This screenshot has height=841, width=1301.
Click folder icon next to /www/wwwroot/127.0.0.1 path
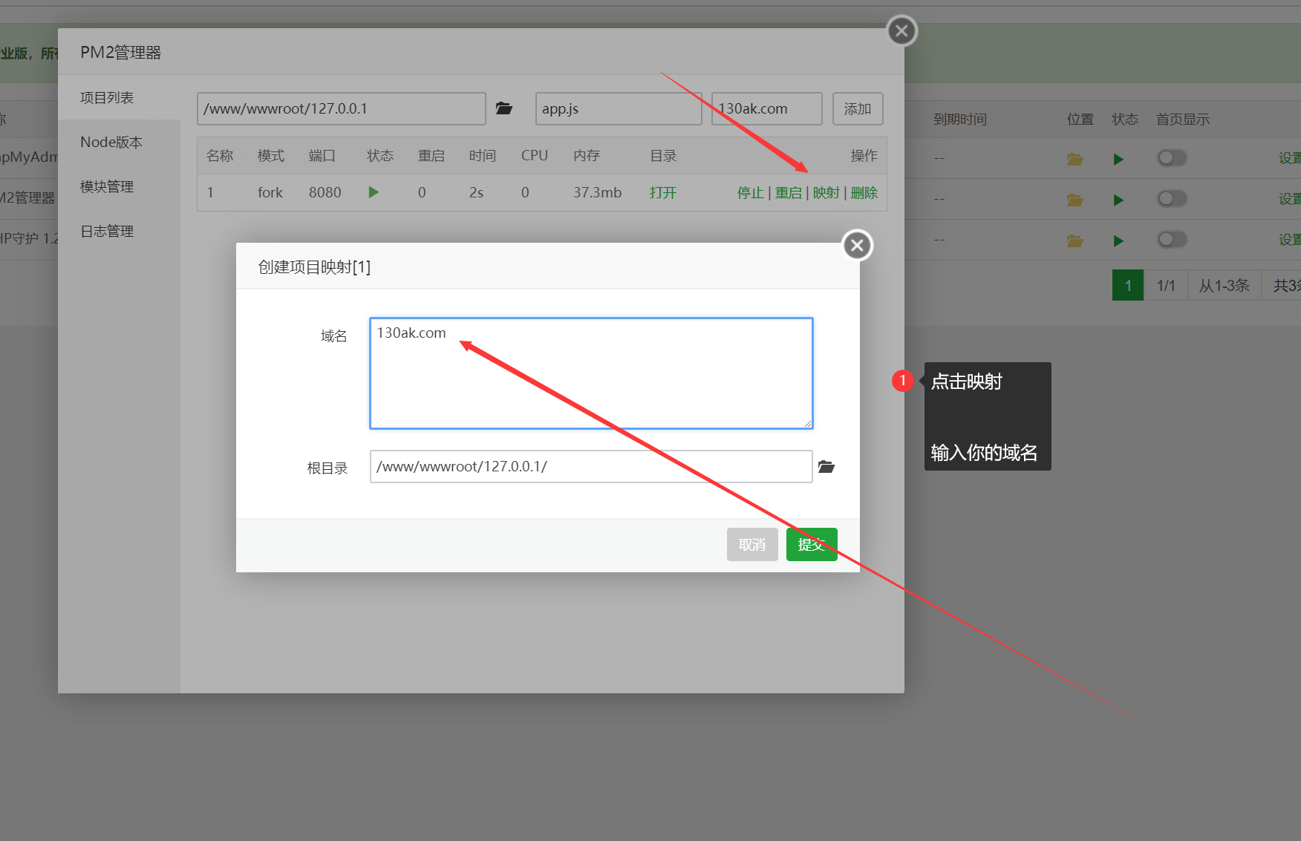(504, 108)
